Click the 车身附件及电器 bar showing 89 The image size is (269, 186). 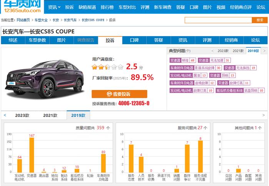pos(103,163)
